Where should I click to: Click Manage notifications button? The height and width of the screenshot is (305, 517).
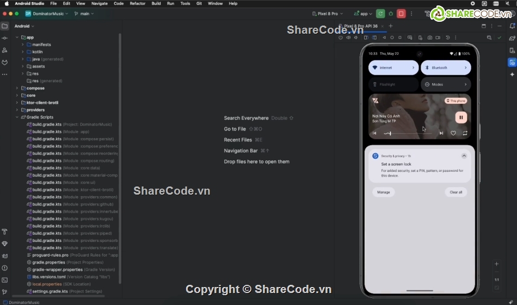point(384,192)
